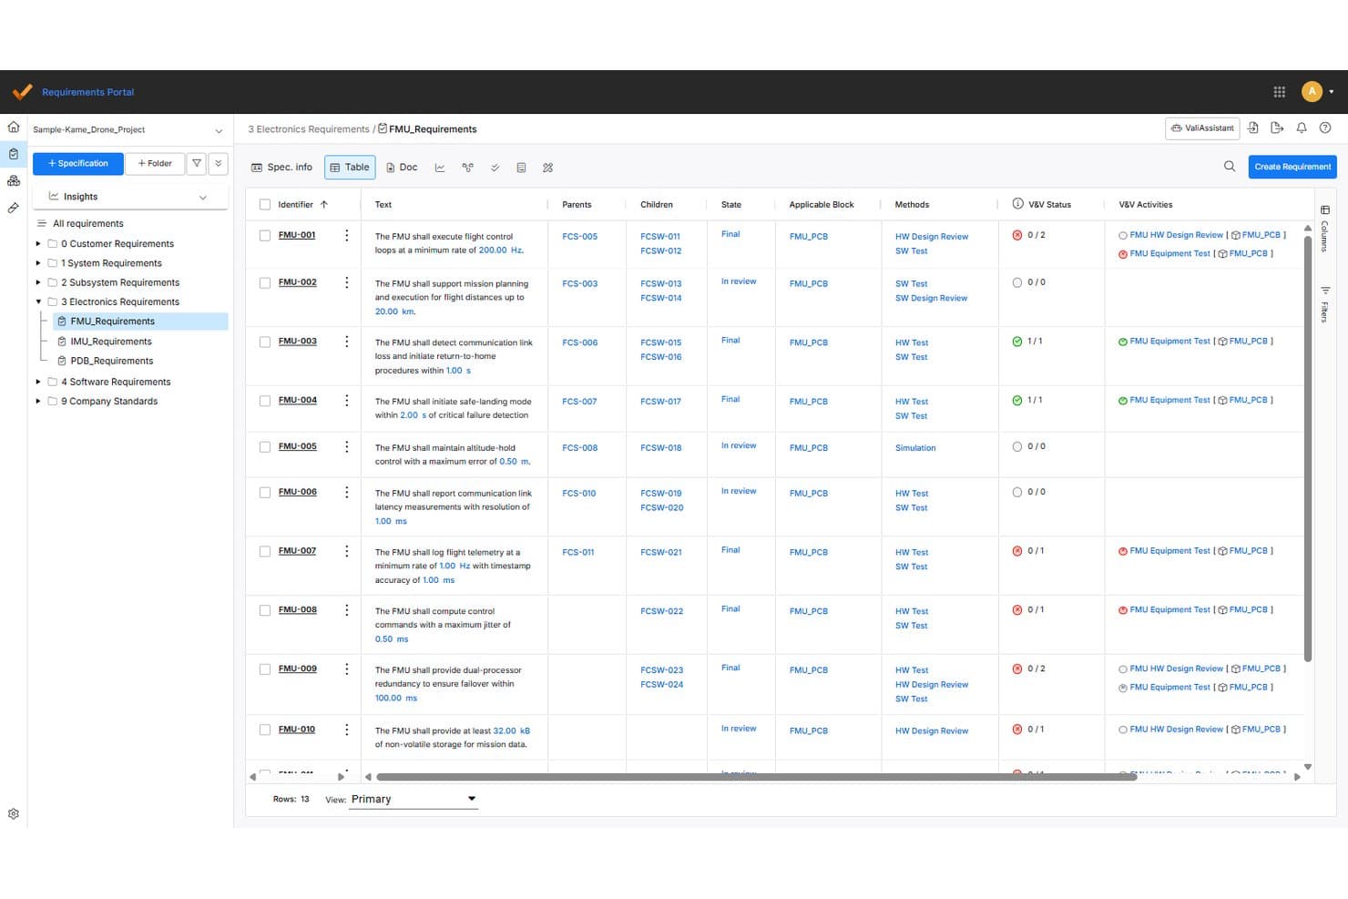Open the apps grid icon in the header
The width and height of the screenshot is (1348, 899).
click(x=1279, y=92)
